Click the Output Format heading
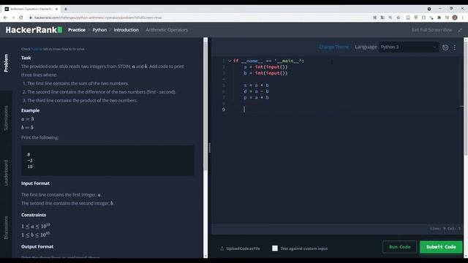 37,247
